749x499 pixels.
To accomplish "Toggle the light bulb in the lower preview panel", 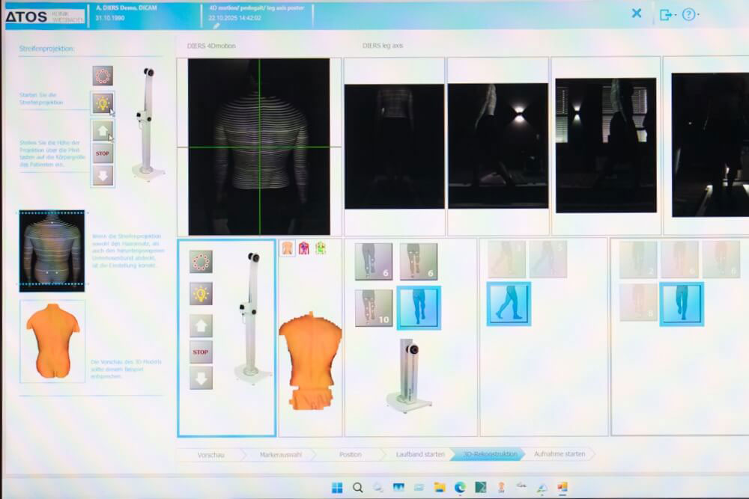I will click(x=201, y=293).
